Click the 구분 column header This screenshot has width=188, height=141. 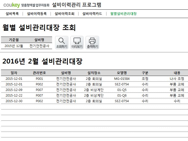(x=145, y=73)
